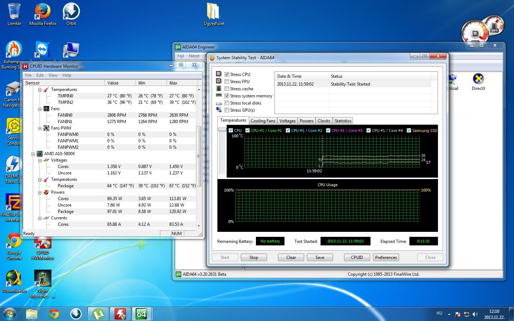Image resolution: width=514 pixels, height=321 pixels.
Task: Open the Ugyesfuzet folder on desktop
Action: coord(214,14)
